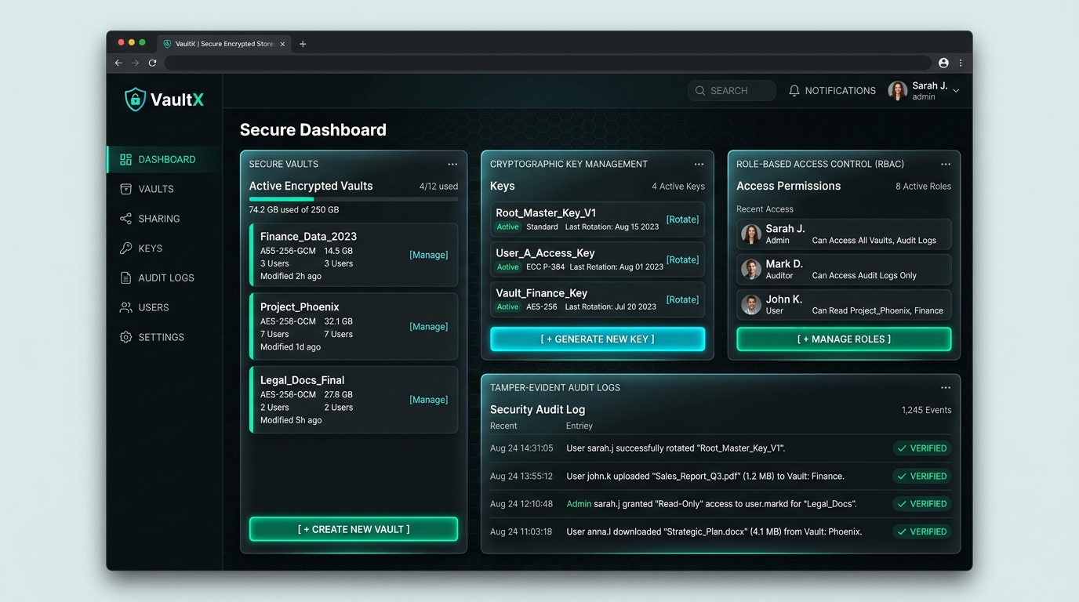Viewport: 1079px width, 602px height.
Task: Open Tamper-Evident Audit Logs options menu
Action: pyautogui.click(x=946, y=388)
